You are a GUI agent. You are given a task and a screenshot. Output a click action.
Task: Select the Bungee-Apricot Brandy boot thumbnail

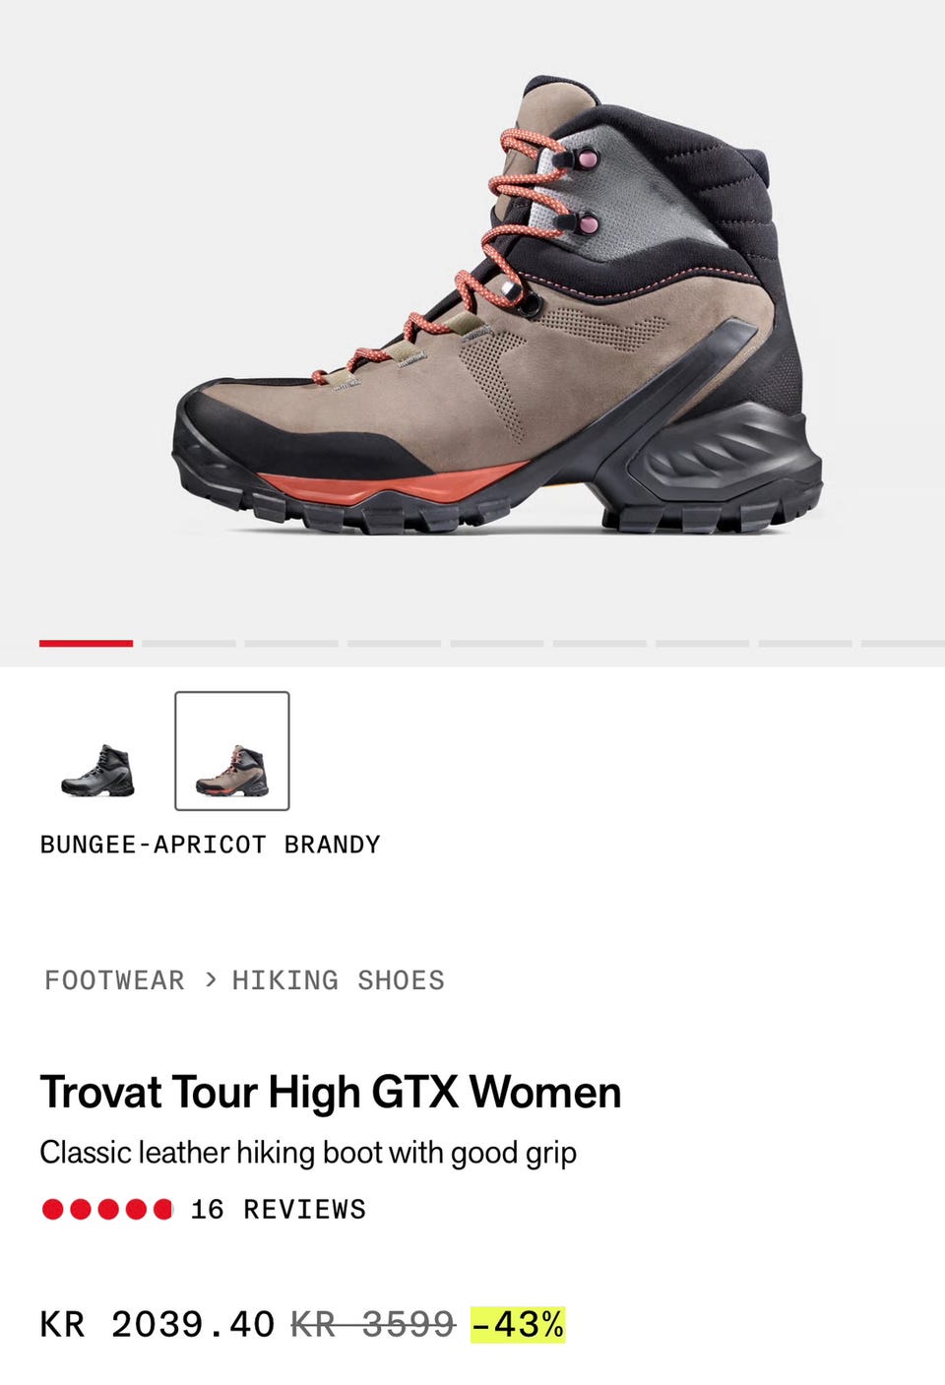click(232, 751)
